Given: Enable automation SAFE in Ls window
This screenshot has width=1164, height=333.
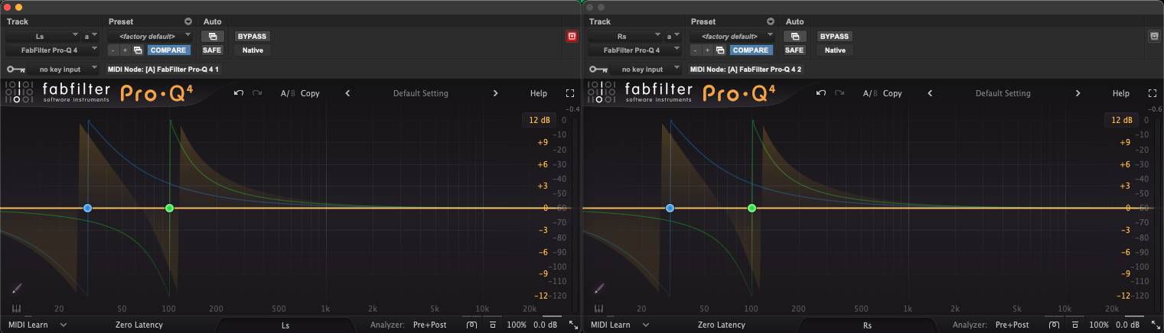Looking at the screenshot, I should point(212,50).
